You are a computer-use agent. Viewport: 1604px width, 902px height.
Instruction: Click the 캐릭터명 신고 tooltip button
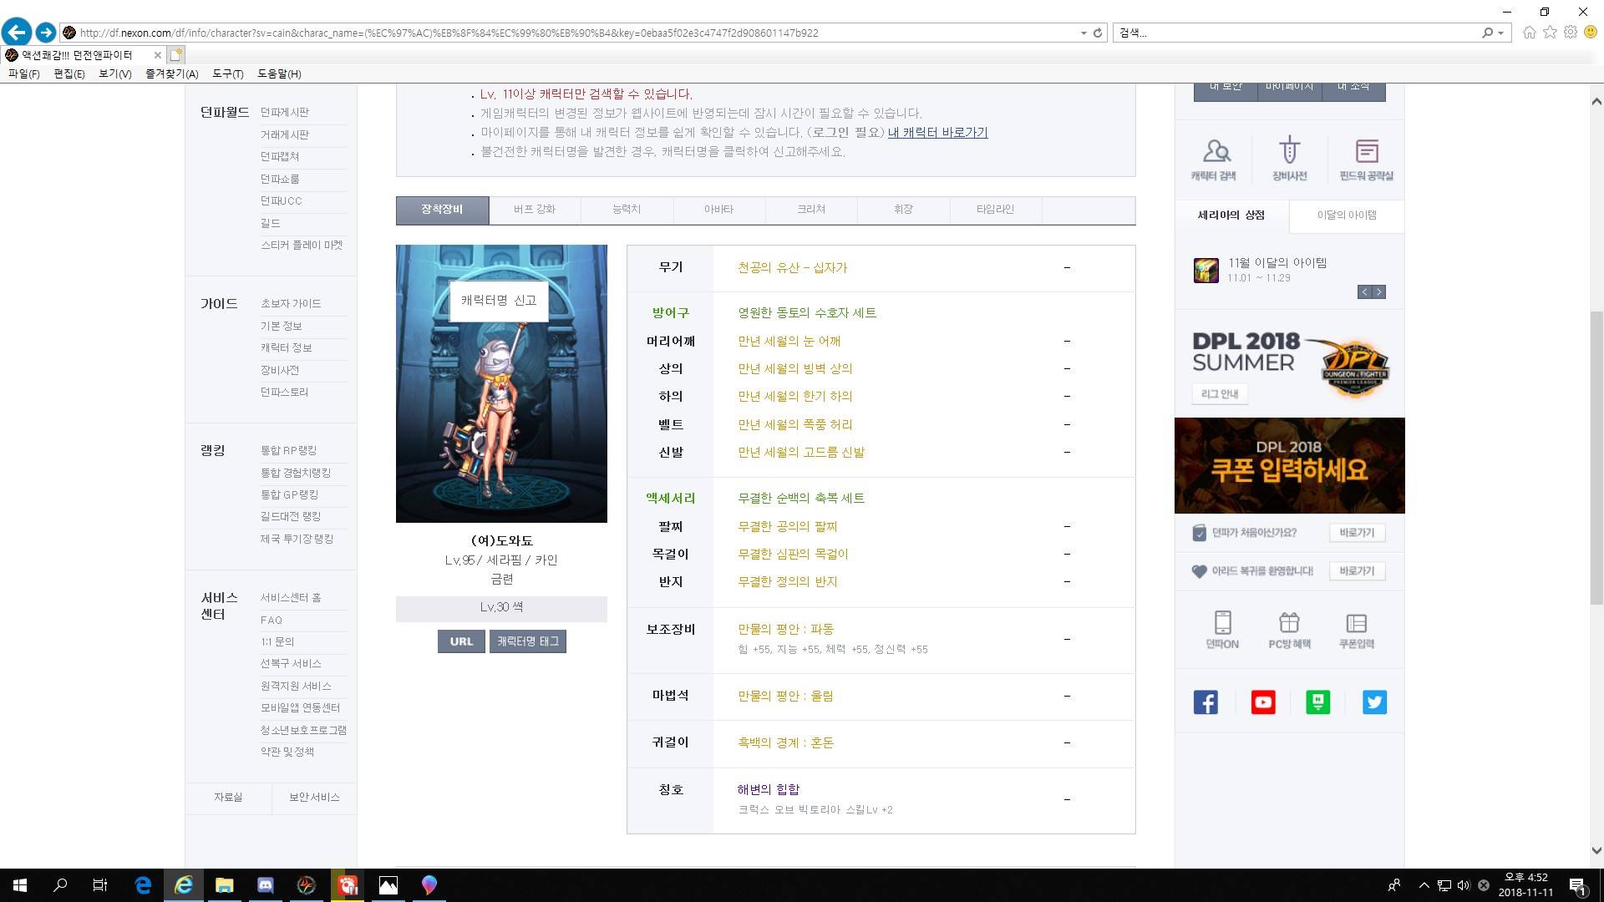(x=499, y=301)
